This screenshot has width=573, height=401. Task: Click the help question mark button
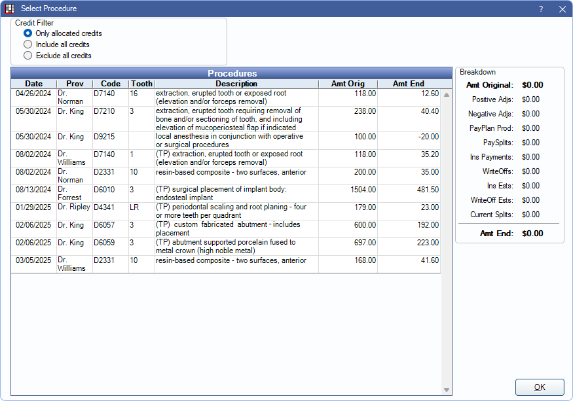pos(541,9)
